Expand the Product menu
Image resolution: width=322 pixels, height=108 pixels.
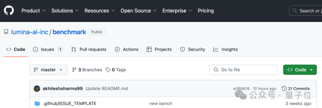(34, 11)
